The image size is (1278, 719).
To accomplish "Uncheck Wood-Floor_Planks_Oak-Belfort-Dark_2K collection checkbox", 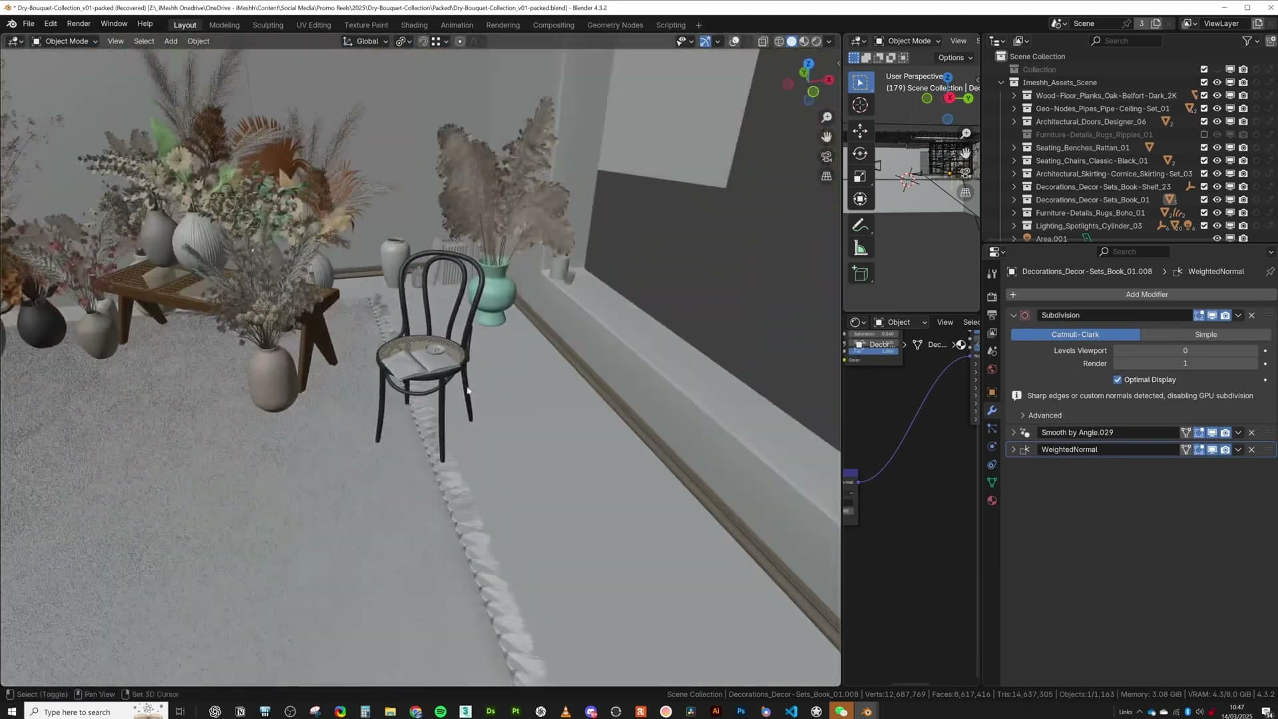I will [x=1204, y=96].
